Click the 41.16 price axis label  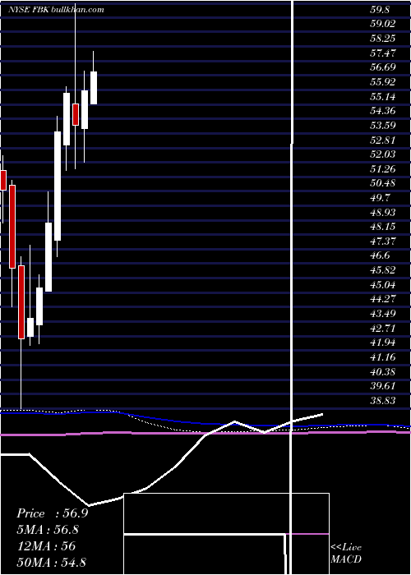(x=382, y=357)
